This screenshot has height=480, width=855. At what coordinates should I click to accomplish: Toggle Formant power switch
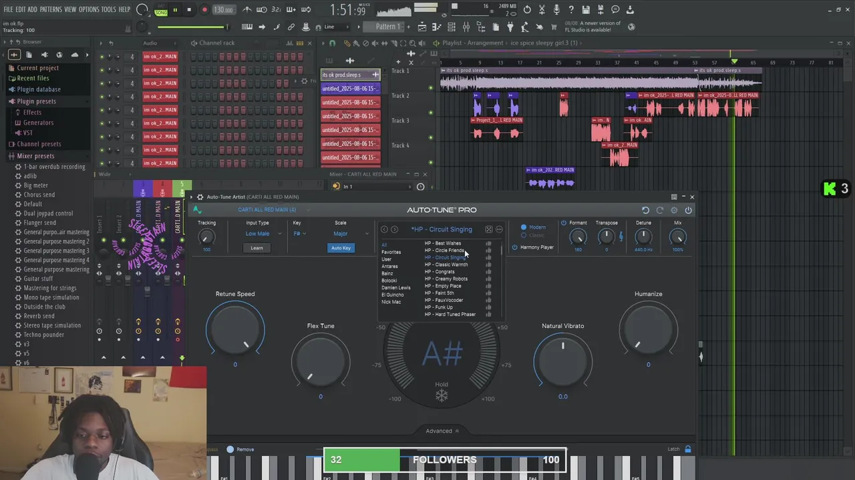[x=564, y=223]
